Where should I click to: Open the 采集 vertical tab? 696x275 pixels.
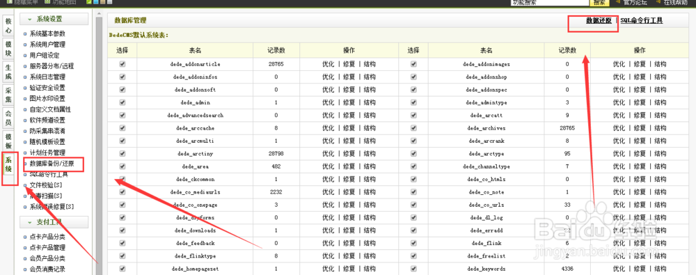[8, 96]
